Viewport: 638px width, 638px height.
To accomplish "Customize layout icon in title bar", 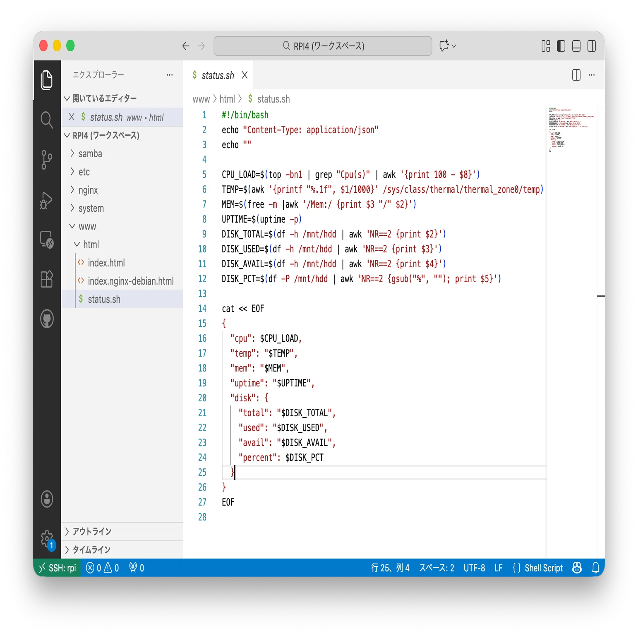I will [546, 46].
